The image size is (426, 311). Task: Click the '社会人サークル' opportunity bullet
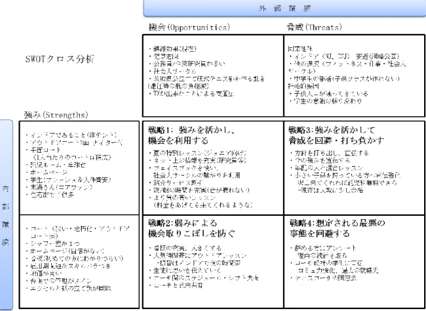tap(172, 71)
